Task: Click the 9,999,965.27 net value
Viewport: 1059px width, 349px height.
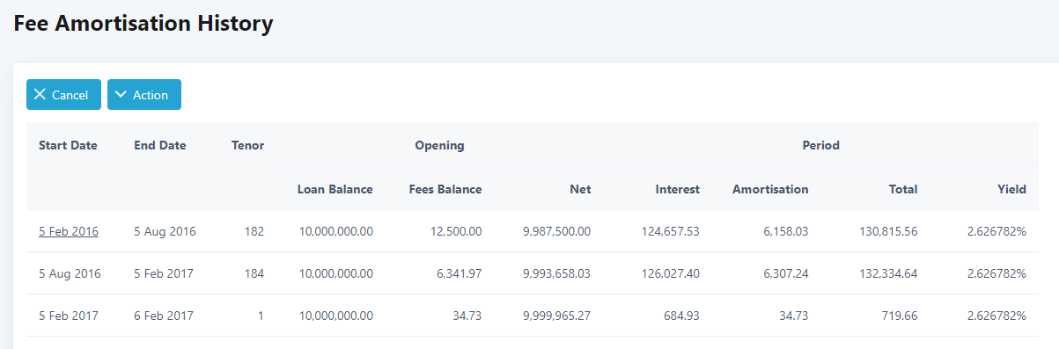Action: tap(556, 316)
